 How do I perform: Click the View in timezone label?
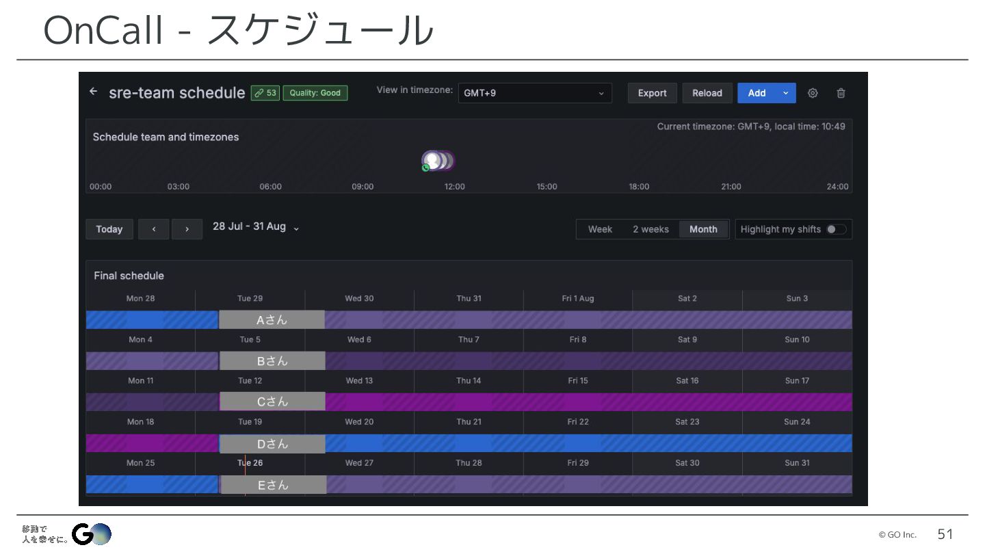(415, 90)
